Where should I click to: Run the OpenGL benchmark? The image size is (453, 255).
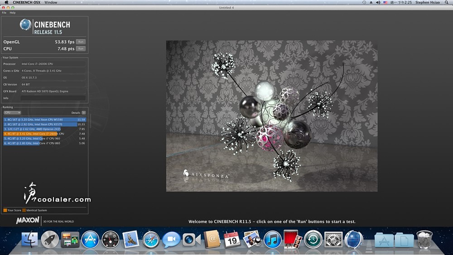click(81, 42)
